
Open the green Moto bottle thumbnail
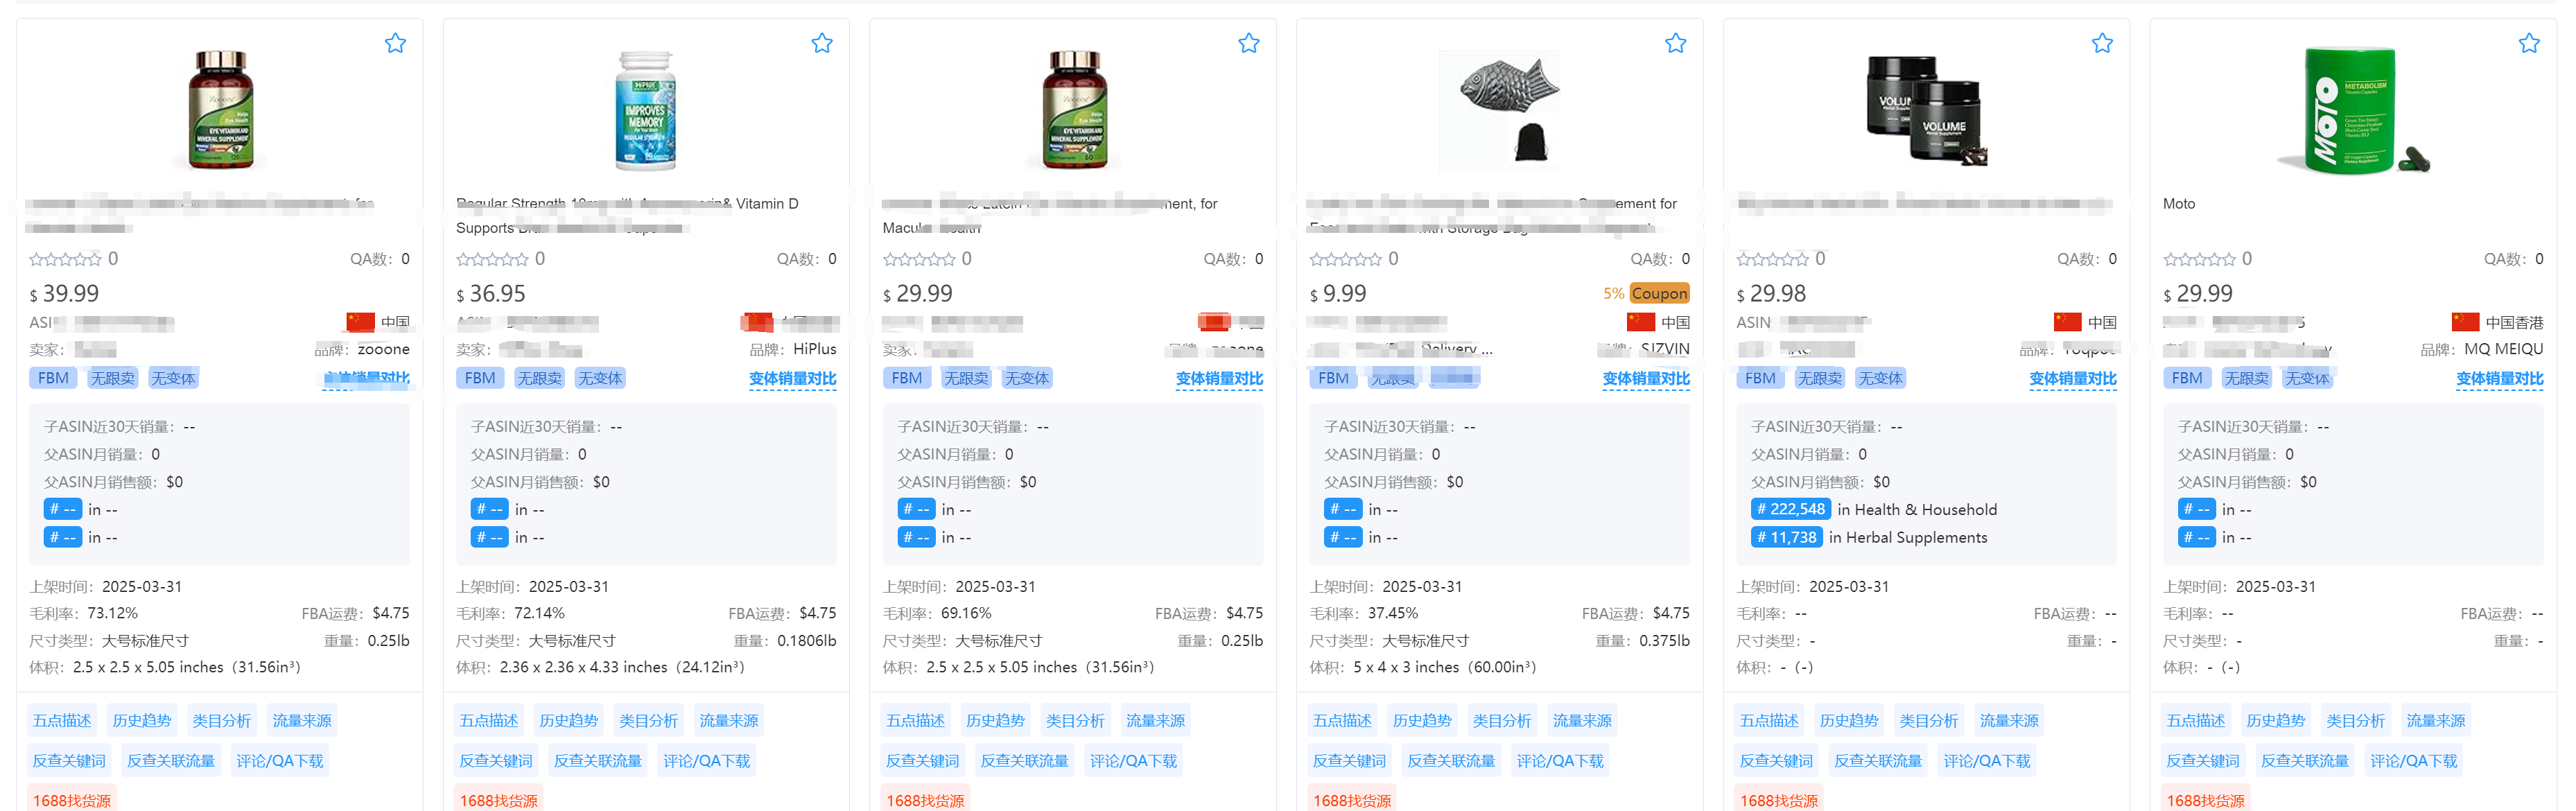click(x=2353, y=110)
